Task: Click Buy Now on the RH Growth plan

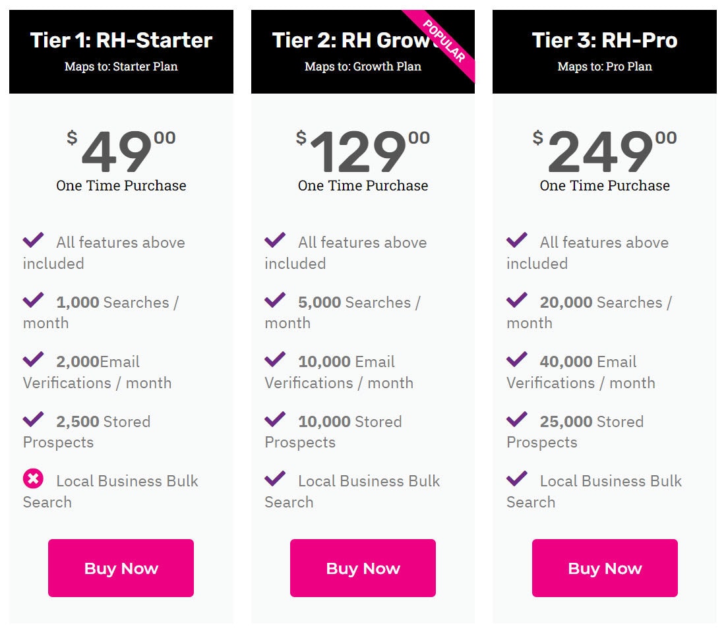Action: [362, 567]
